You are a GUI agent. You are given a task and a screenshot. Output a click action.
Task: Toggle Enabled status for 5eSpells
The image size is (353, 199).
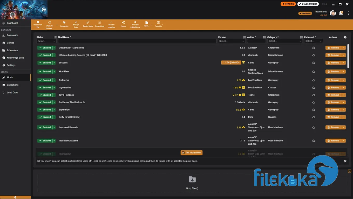pyautogui.click(x=45, y=63)
